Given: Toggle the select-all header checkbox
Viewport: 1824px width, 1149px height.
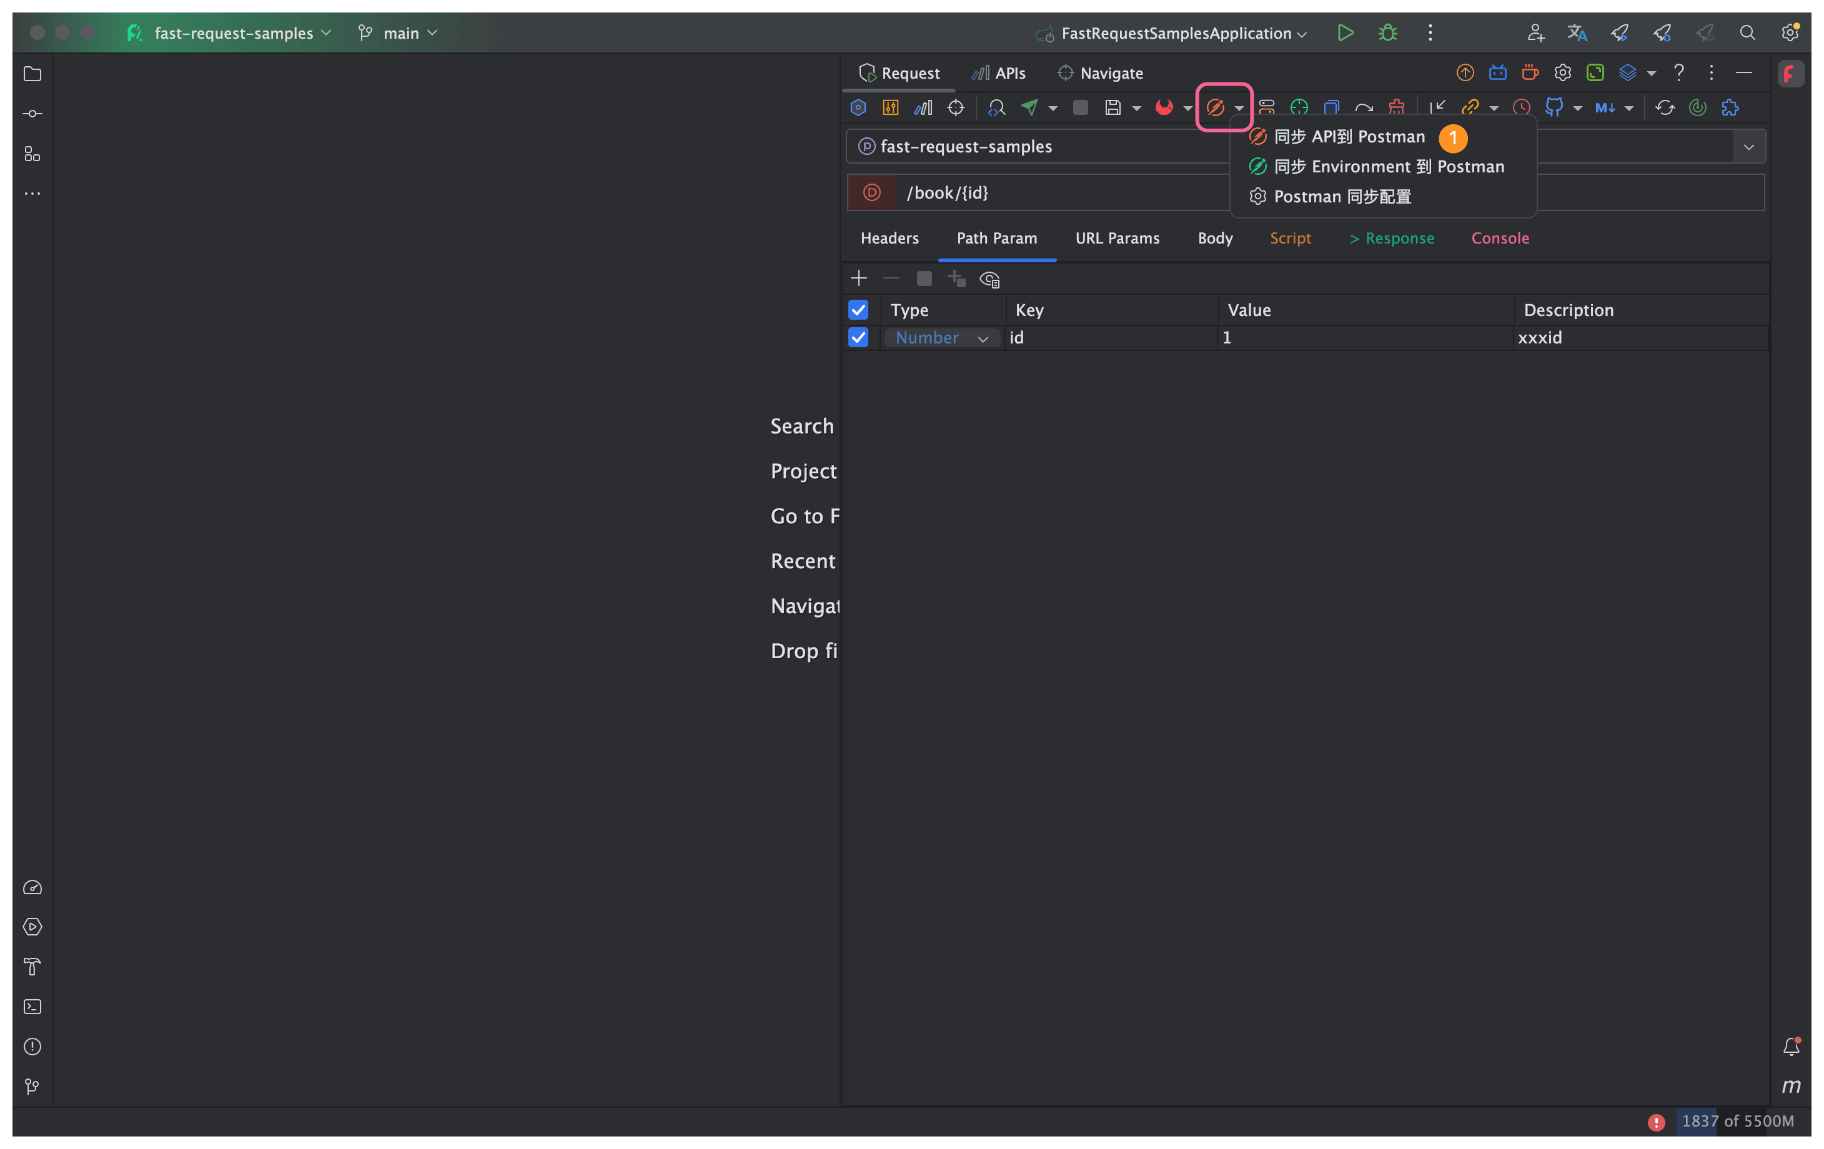Looking at the screenshot, I should tap(858, 310).
